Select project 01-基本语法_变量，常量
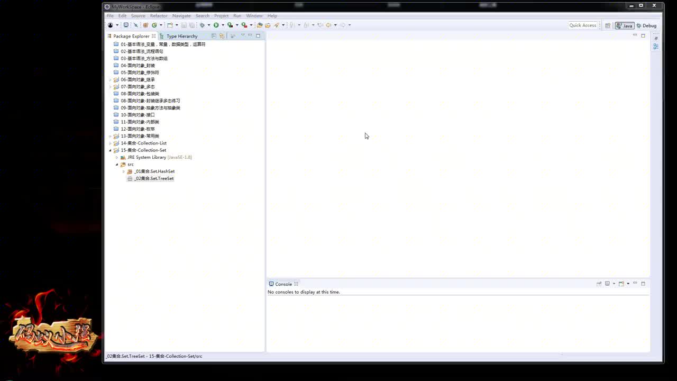This screenshot has width=677, height=381. tap(163, 44)
